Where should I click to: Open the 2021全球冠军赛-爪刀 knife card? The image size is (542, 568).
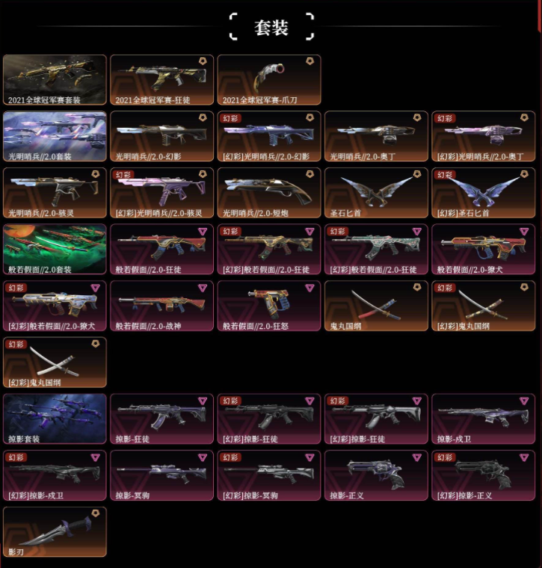pos(269,80)
